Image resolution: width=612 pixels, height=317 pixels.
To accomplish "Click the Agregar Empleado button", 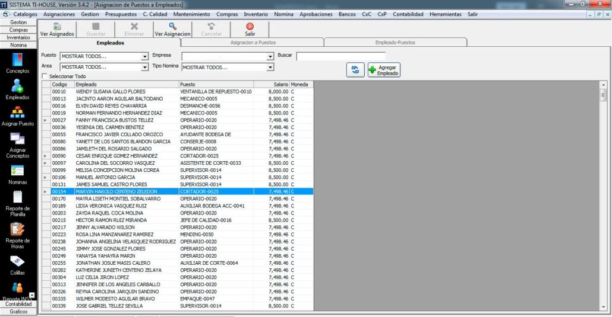I will click(x=384, y=70).
